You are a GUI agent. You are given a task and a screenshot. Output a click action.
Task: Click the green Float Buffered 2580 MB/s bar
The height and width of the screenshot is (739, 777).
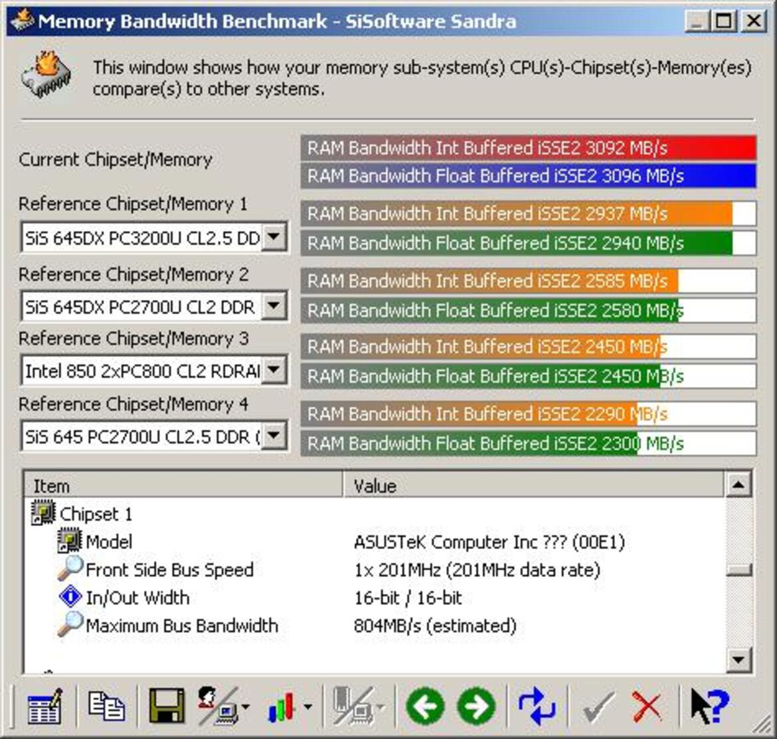pos(528,310)
